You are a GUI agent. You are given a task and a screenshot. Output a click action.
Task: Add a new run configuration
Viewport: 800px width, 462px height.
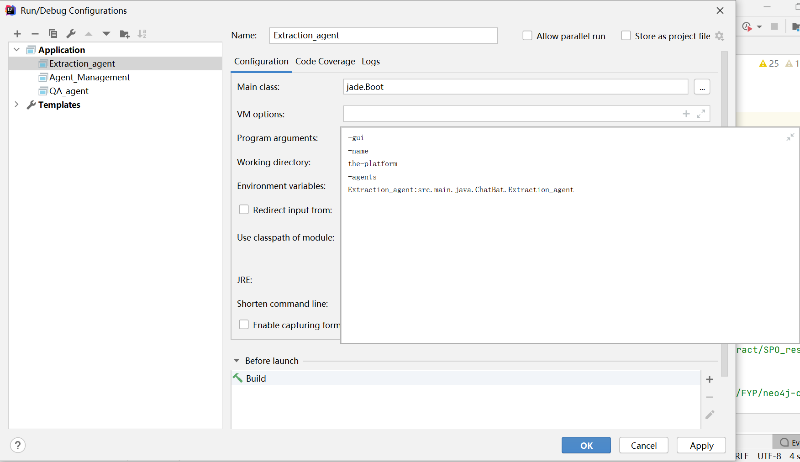[x=17, y=34]
